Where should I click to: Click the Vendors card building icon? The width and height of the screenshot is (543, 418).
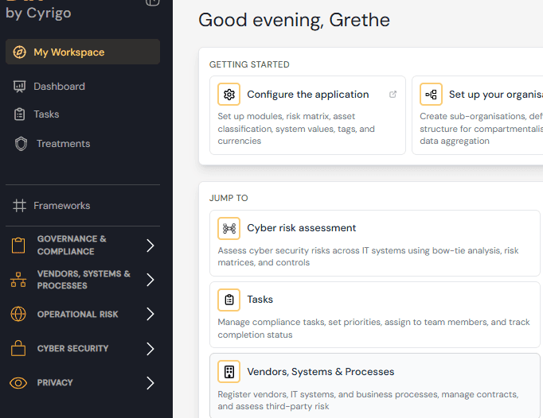point(229,372)
